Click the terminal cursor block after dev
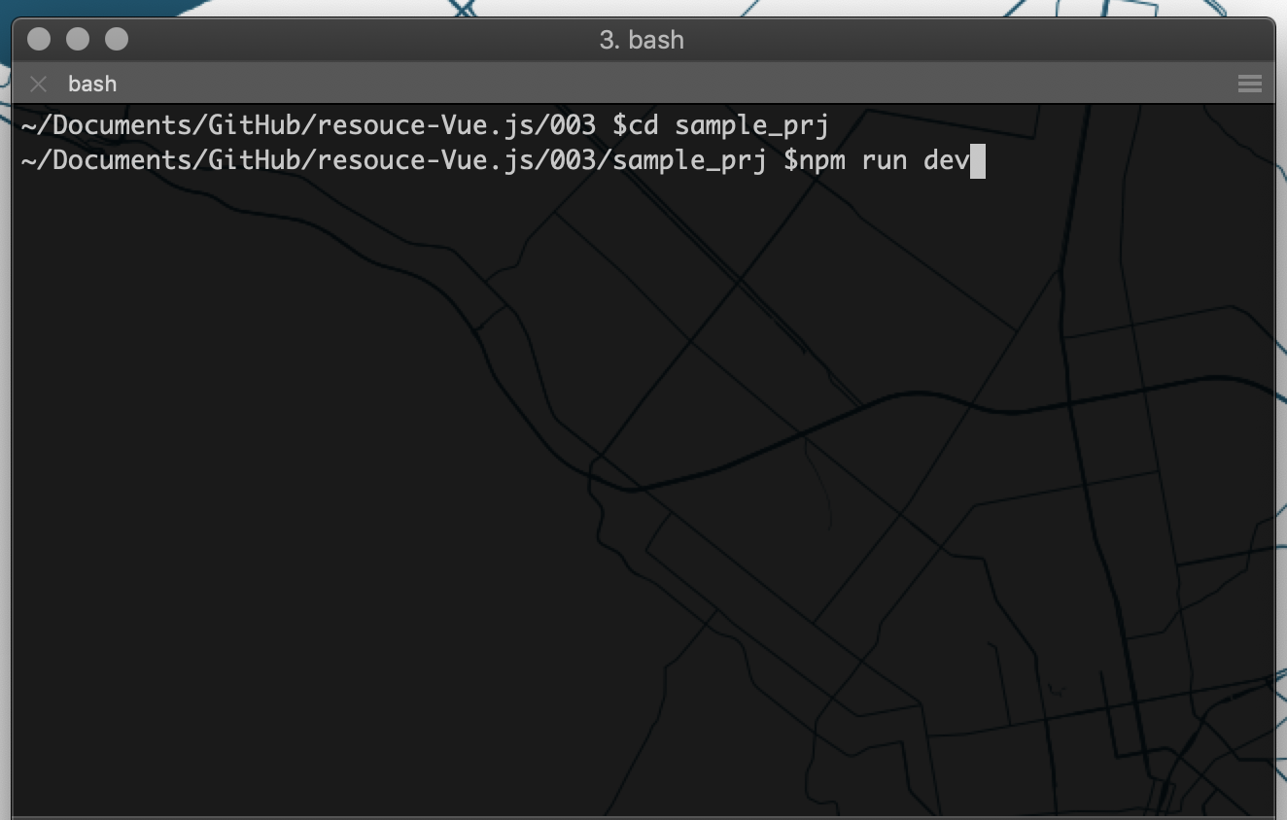1287x820 pixels. point(978,161)
